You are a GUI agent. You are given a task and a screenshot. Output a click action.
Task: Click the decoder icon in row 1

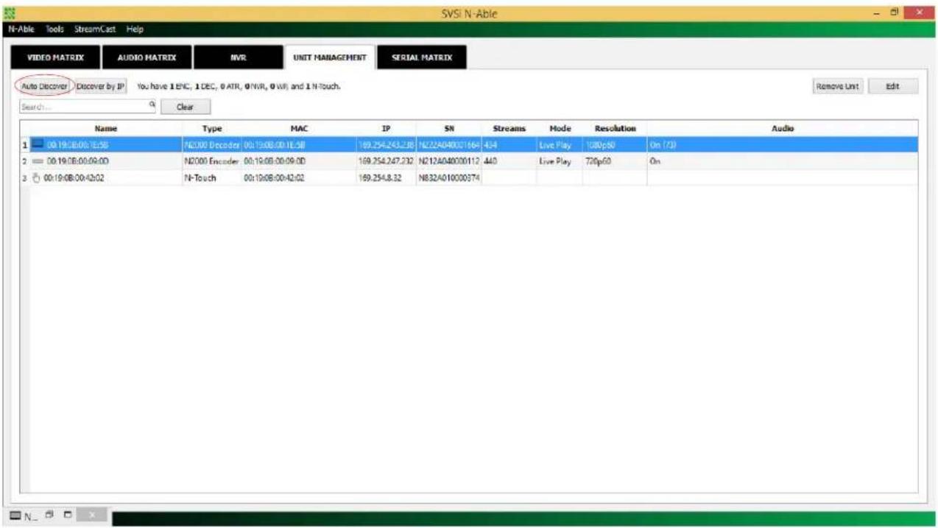pyautogui.click(x=38, y=146)
